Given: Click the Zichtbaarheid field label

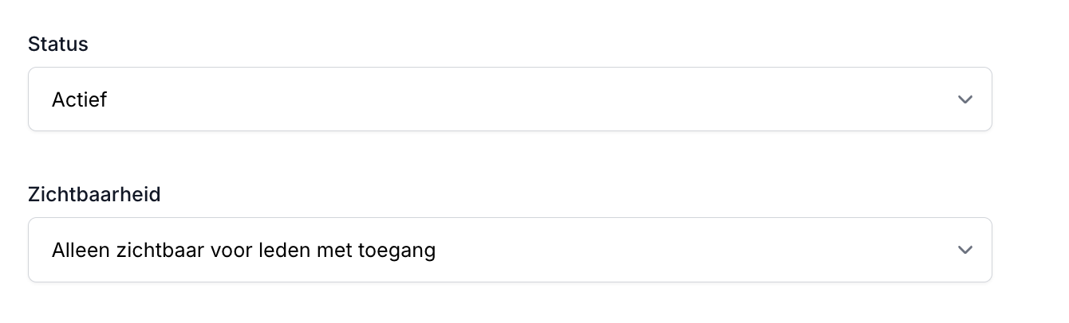Looking at the screenshot, I should pos(94,195).
